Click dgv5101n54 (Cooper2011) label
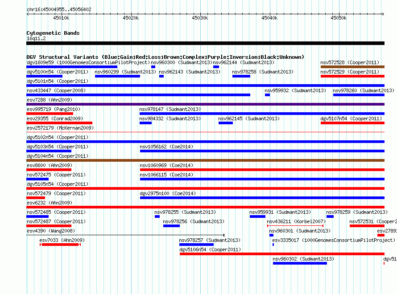 [x=58, y=81]
